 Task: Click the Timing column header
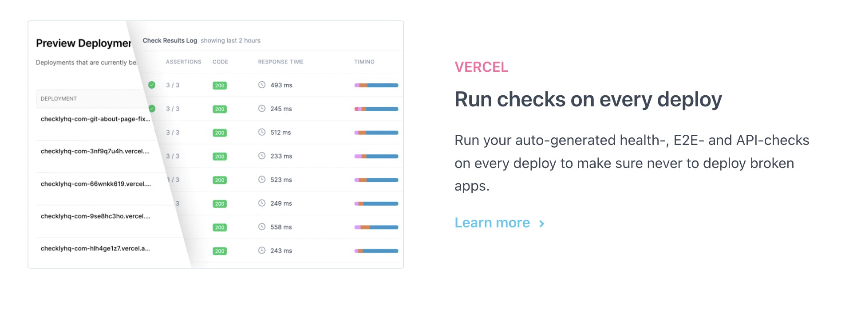(x=364, y=62)
